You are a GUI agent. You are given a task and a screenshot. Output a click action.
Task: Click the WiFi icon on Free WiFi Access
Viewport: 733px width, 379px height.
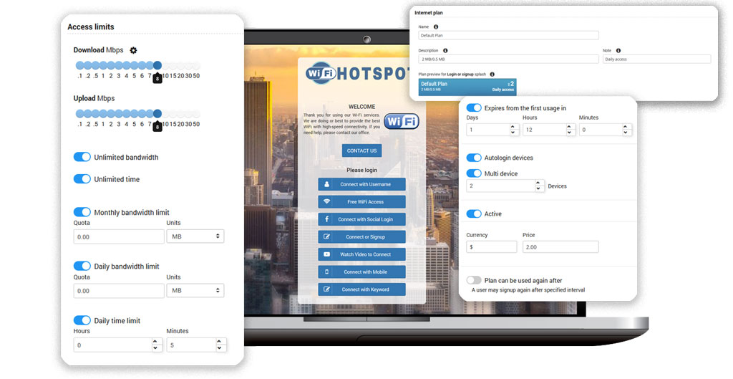point(327,202)
